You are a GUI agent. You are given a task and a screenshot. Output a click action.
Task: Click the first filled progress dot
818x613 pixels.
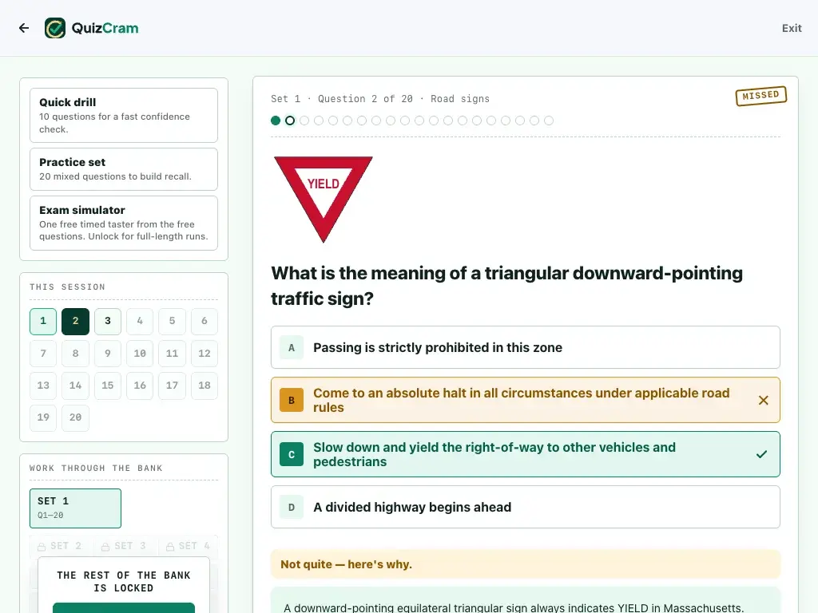[276, 121]
